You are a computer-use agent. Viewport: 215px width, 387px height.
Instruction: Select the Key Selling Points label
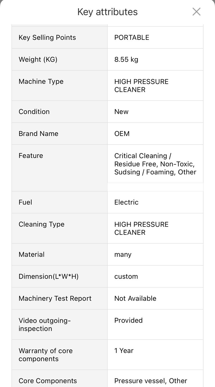click(47, 37)
